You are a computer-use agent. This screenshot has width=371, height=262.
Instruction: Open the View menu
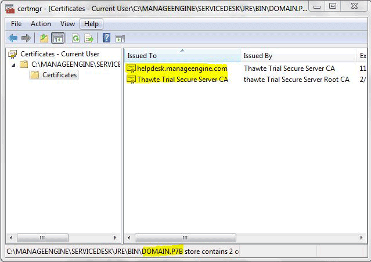[67, 24]
